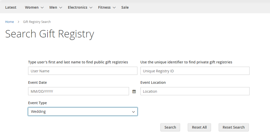Select the Electronics category label
Image resolution: width=270 pixels, height=137 pixels.
coord(77,7)
